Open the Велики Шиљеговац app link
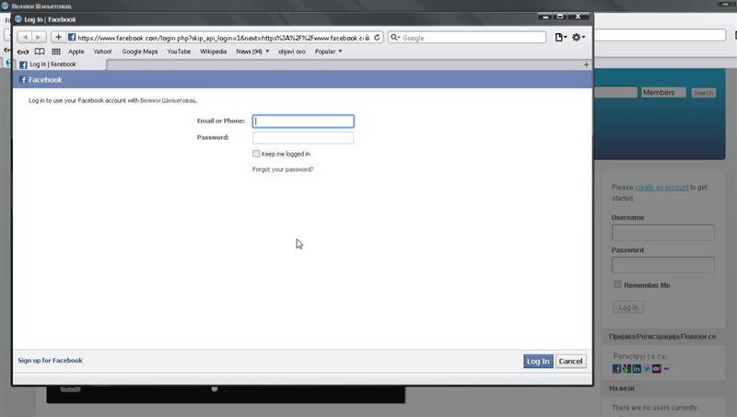This screenshot has width=737, height=417. click(168, 100)
